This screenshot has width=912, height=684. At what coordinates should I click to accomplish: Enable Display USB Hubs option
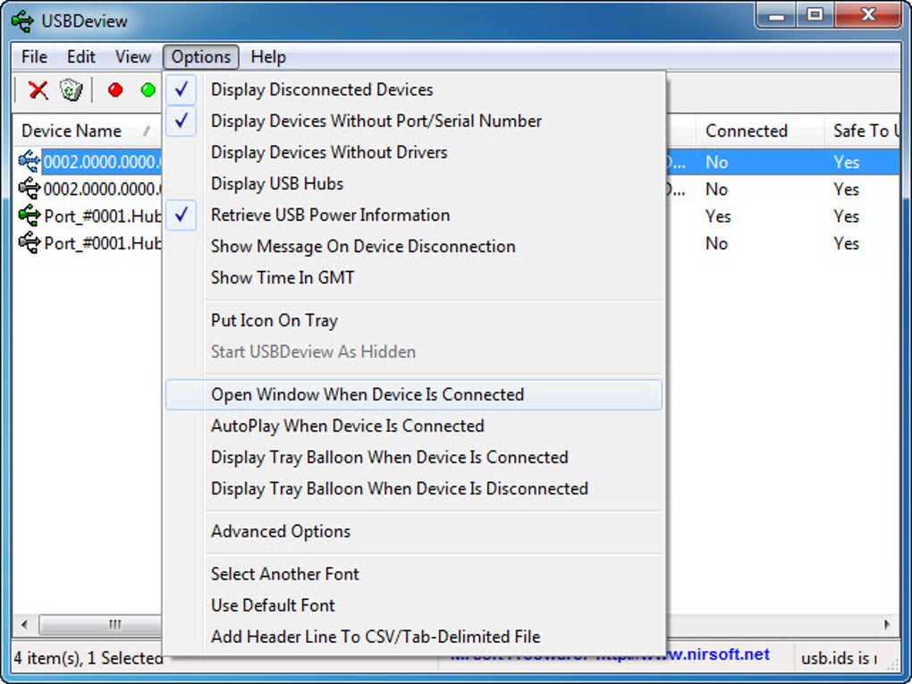click(x=414, y=184)
